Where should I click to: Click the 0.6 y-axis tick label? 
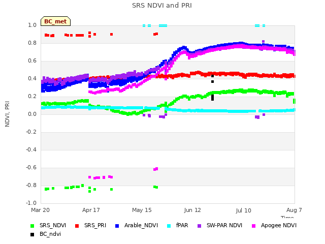32,61
